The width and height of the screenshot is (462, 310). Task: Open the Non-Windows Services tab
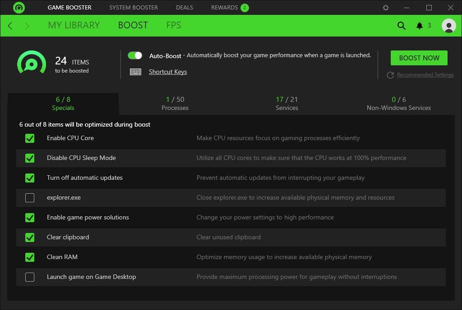398,104
